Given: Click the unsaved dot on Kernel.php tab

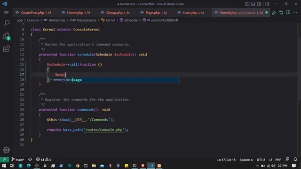Looking at the screenshot, I should coord(267,13).
